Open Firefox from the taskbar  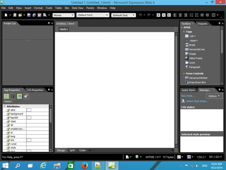point(85,165)
